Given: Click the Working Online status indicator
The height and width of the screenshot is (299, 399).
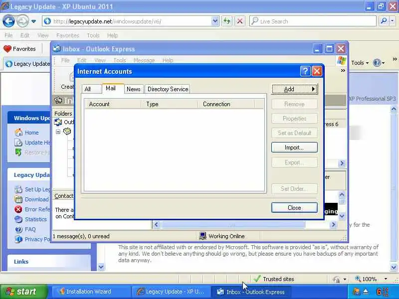Looking at the screenshot, I should click(x=222, y=236).
